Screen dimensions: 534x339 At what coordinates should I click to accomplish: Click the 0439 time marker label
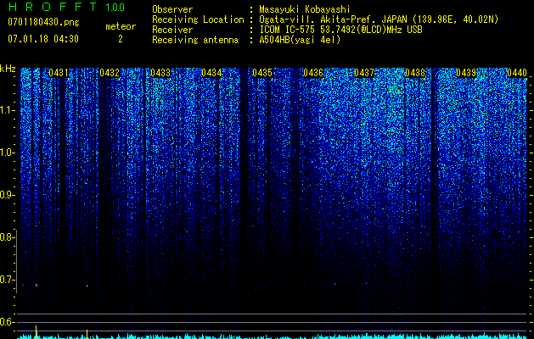click(x=466, y=73)
